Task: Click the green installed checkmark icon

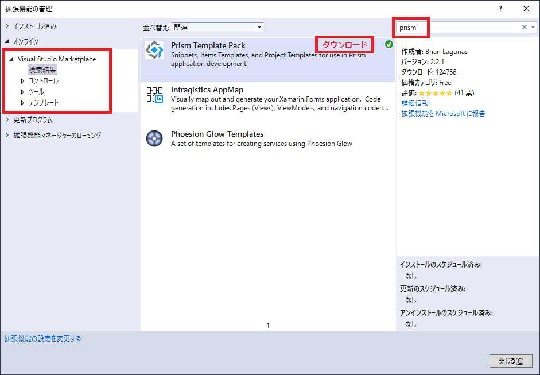Action: click(389, 44)
